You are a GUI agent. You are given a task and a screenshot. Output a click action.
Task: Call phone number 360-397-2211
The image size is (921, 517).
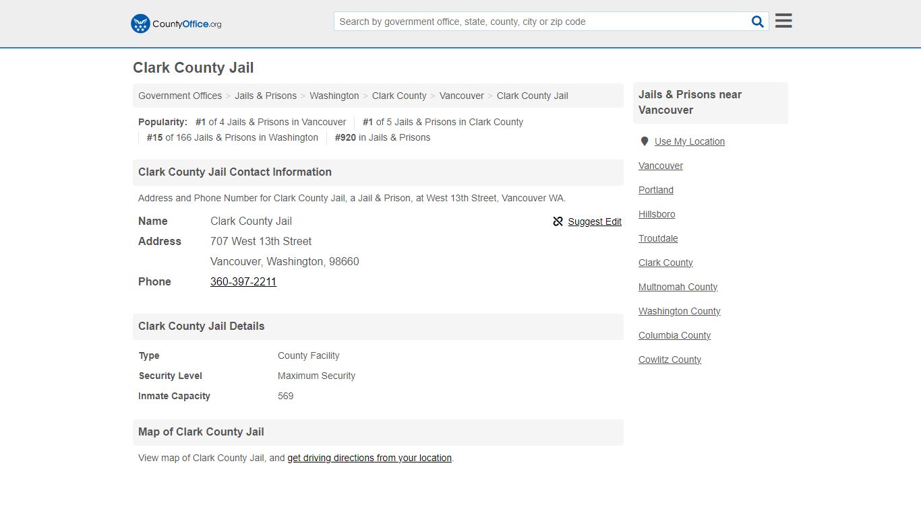click(243, 281)
